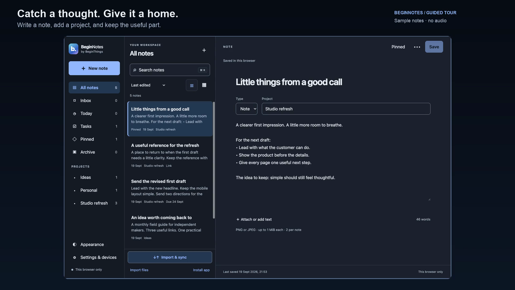Open the Ideas project
The height and width of the screenshot is (290, 515).
click(94, 178)
